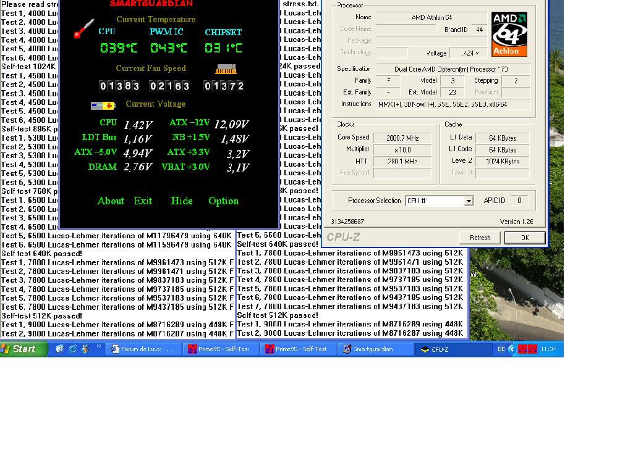Click the DE language indicator in the tray
The image size is (633, 474).
(x=501, y=349)
